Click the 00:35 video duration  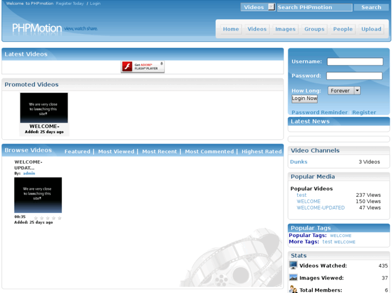pyautogui.click(x=20, y=217)
